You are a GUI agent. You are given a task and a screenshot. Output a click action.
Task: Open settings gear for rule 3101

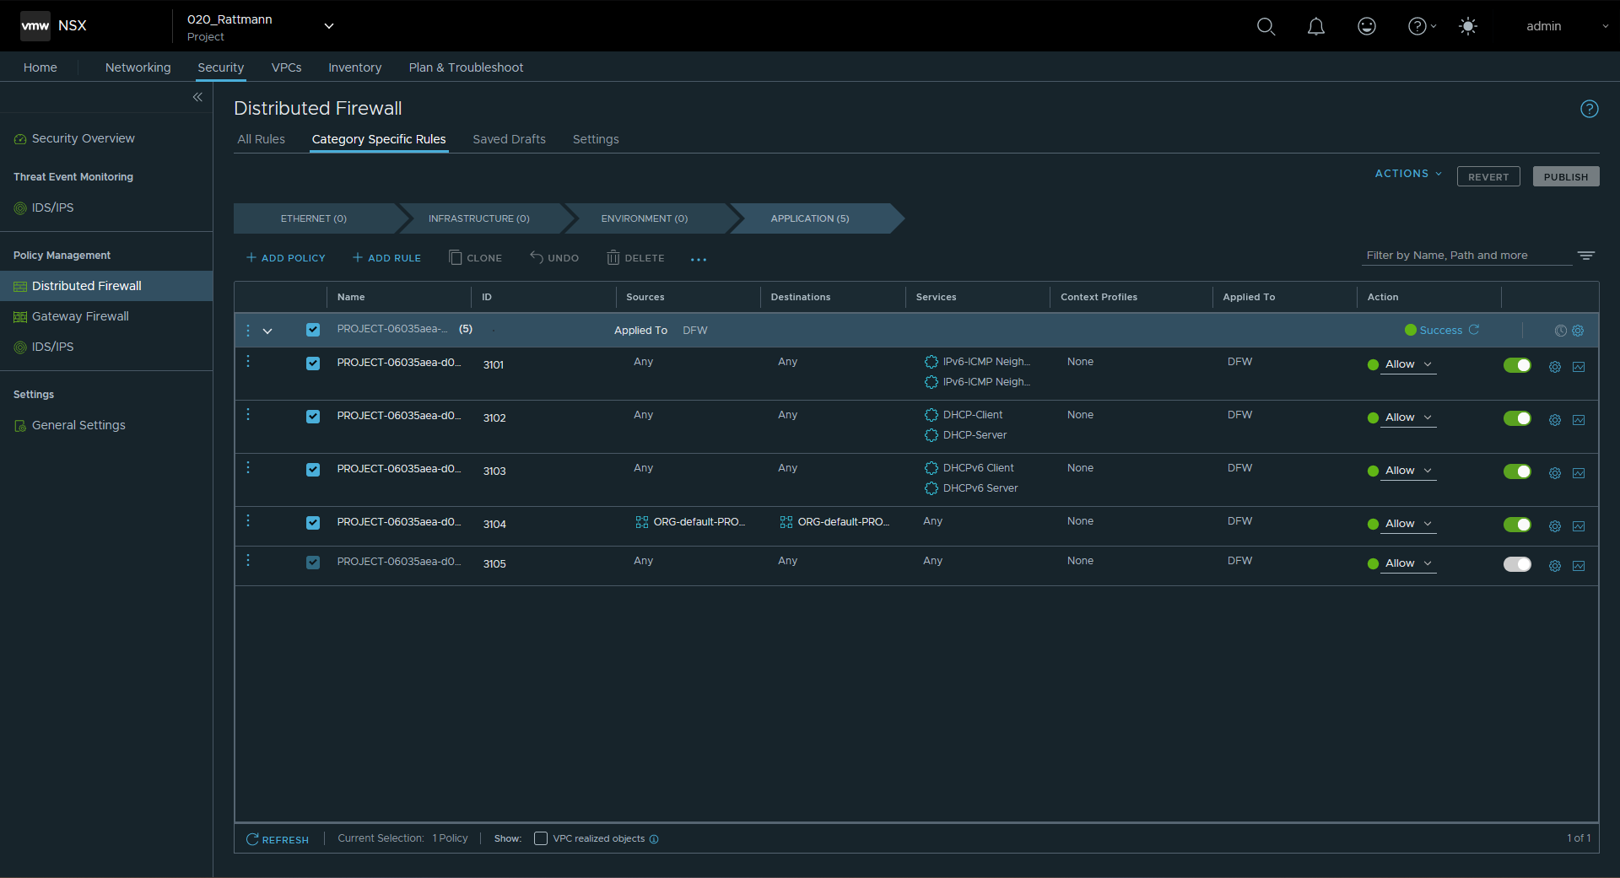pyautogui.click(x=1554, y=367)
